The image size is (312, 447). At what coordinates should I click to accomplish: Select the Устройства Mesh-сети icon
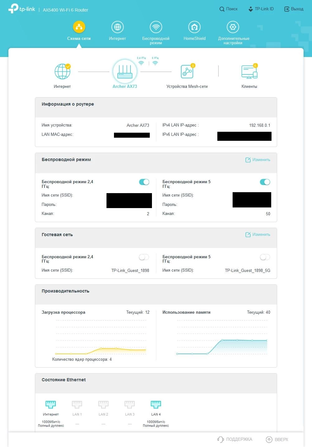coord(187,71)
